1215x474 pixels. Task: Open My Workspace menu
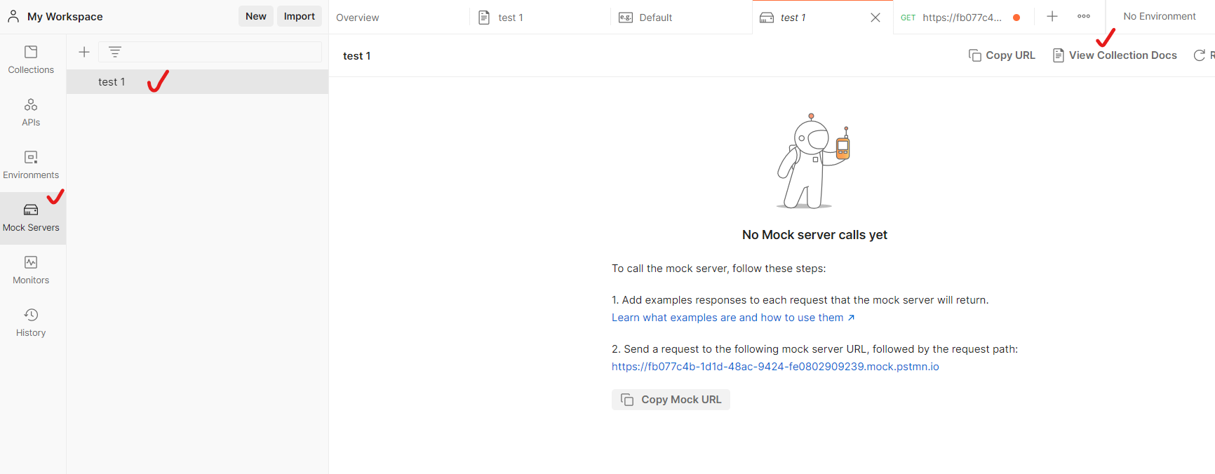tap(65, 17)
